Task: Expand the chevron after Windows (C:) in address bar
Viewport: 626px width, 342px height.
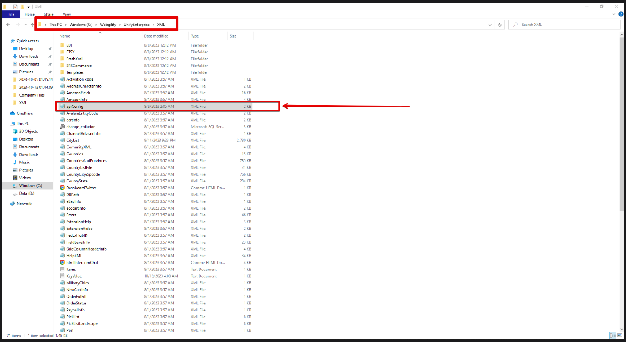Action: tap(96, 25)
